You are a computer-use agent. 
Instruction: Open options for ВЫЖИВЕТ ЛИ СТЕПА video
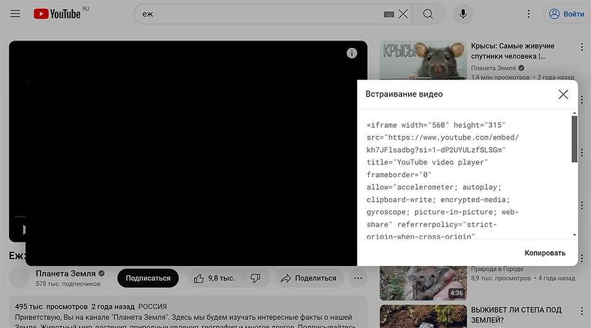pyautogui.click(x=582, y=311)
